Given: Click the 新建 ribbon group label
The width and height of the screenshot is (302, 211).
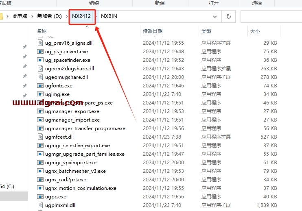Looking at the screenshot, I should (160, 3).
